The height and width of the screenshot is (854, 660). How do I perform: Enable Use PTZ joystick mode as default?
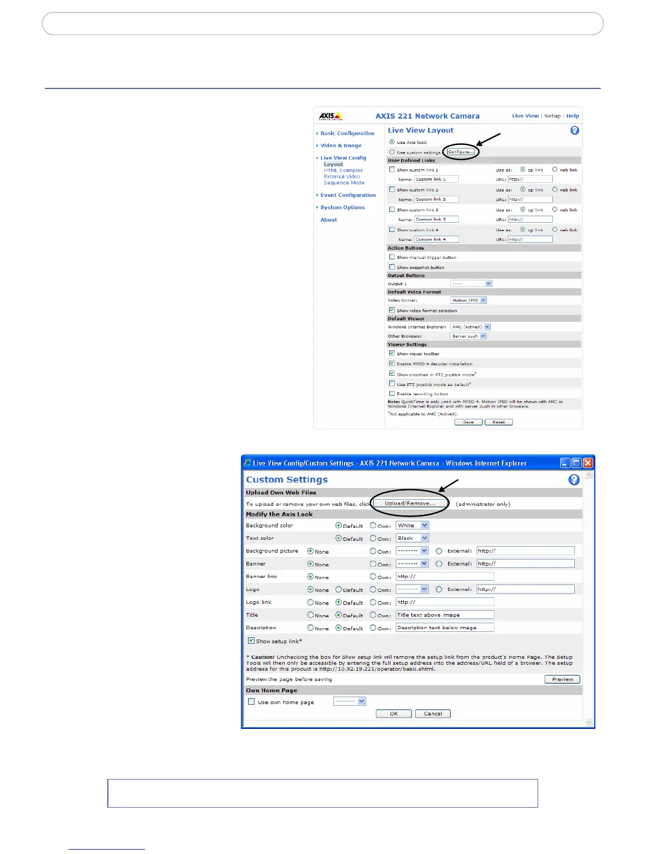pos(392,383)
